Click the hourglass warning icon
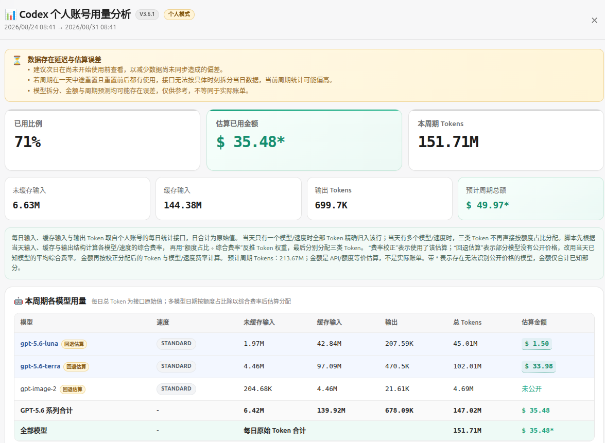Viewport: 605px width, 443px height. coord(17,60)
